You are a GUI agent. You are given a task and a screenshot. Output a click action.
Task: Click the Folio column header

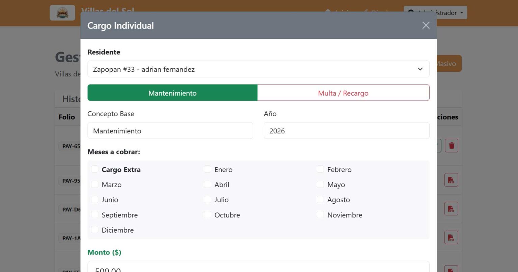tap(67, 117)
